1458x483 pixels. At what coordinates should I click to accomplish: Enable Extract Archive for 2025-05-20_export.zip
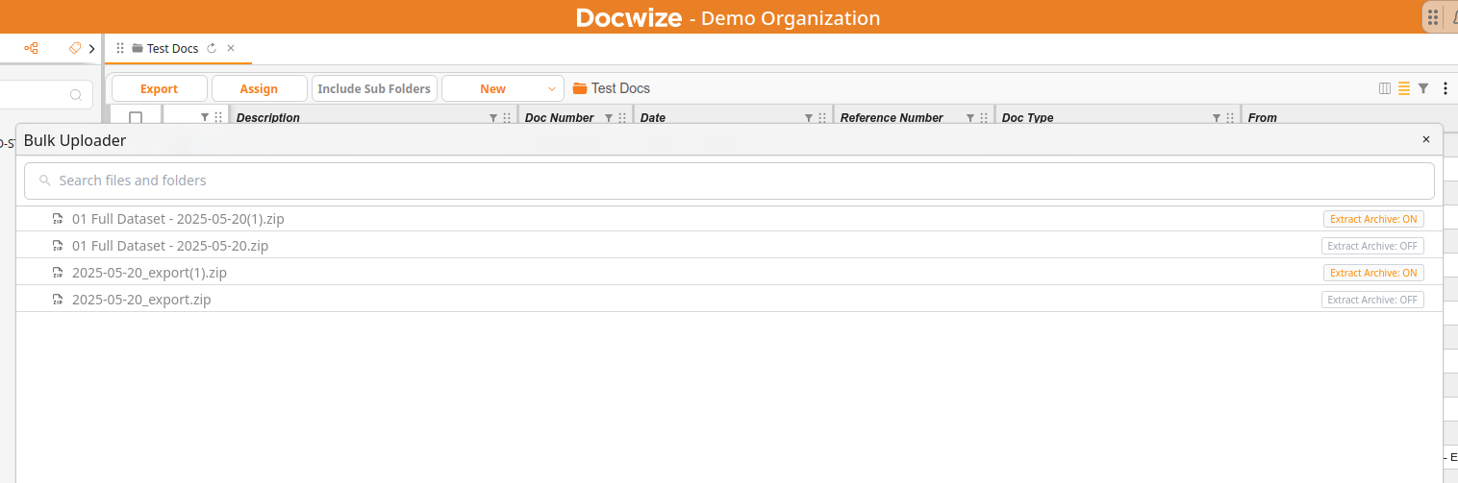coord(1372,300)
